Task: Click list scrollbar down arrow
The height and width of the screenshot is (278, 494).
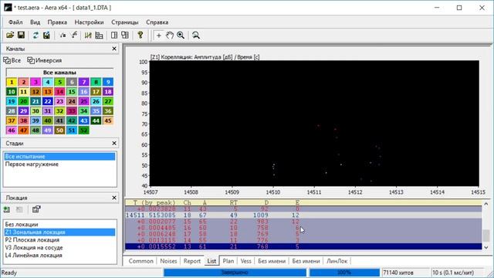Action: click(x=486, y=247)
